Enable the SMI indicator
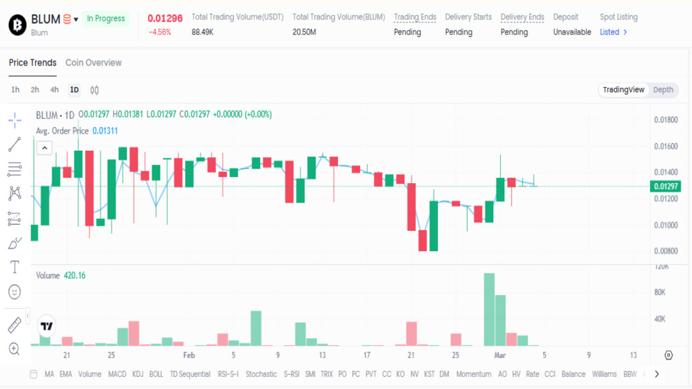 (310, 374)
